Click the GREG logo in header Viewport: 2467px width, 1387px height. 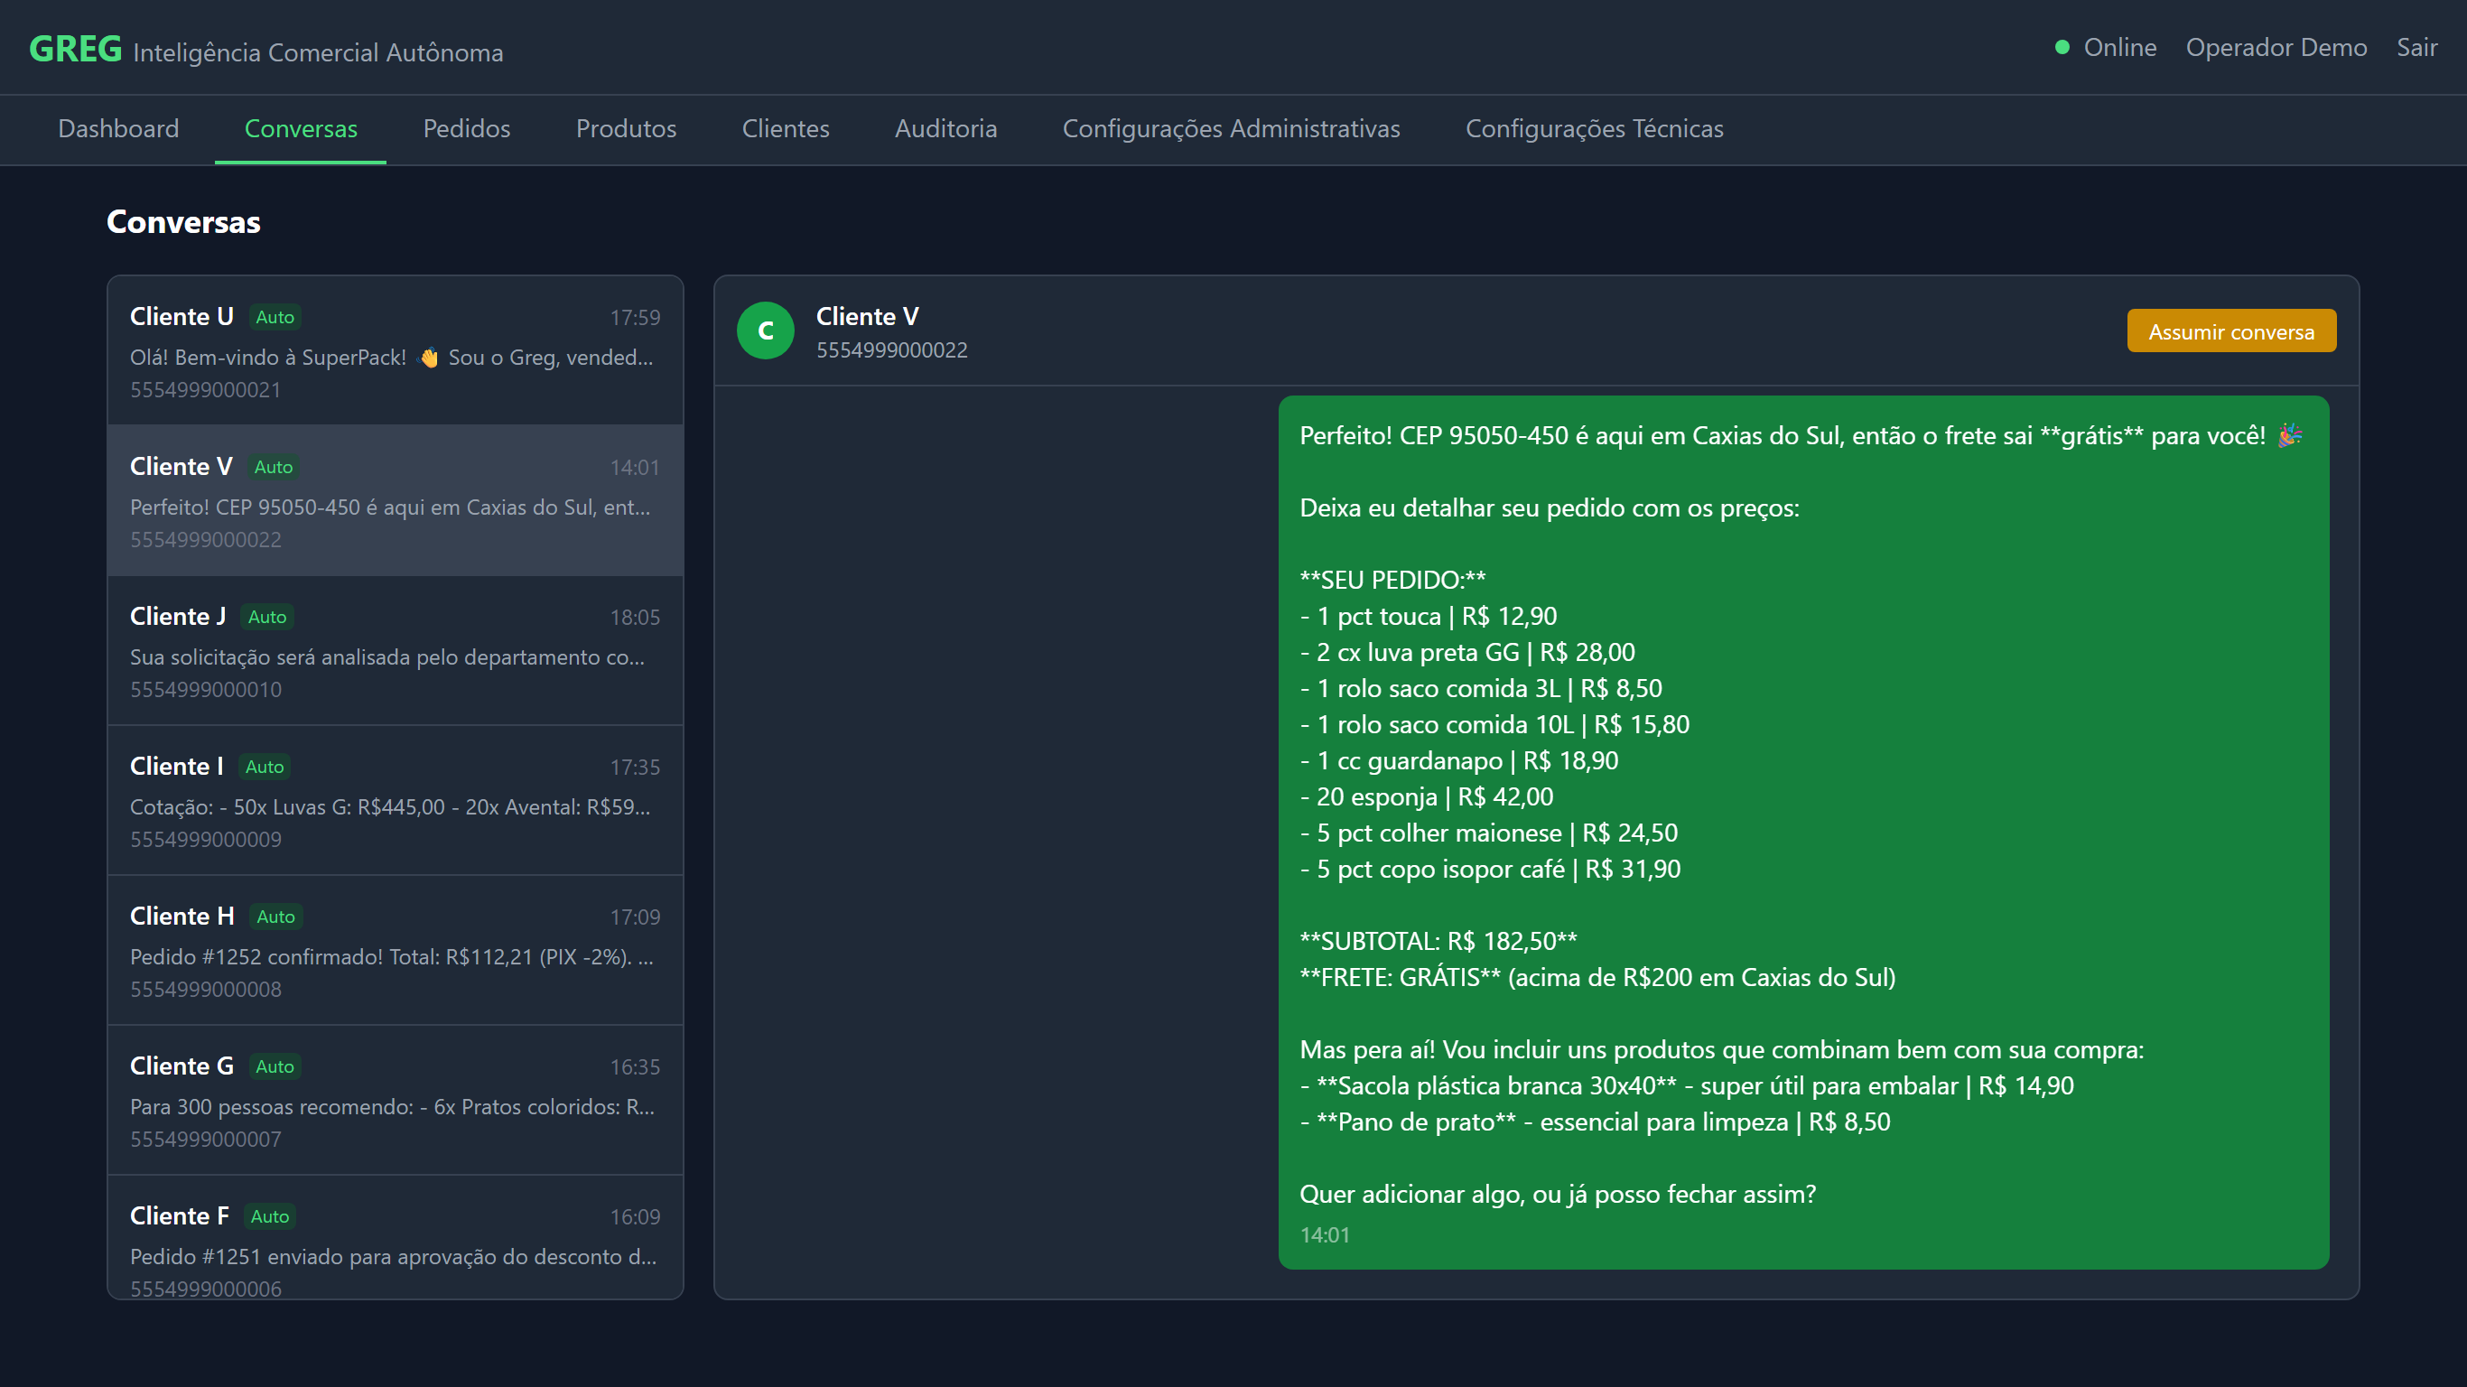[x=75, y=49]
